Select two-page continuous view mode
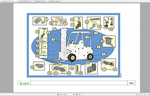Viewport: 150px width, 96px height. point(145,95)
